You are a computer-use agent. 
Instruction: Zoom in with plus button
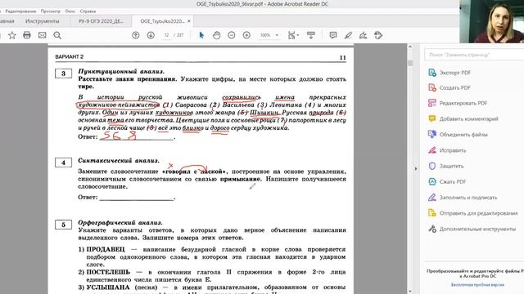pyautogui.click(x=246, y=35)
